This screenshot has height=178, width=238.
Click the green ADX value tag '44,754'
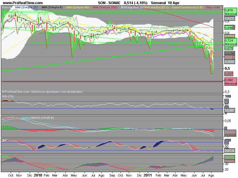tap(230, 158)
